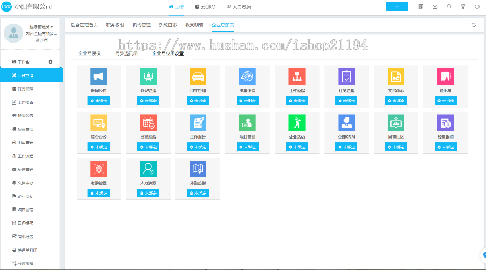Open the 外勤签到 map pin card icon

(198, 169)
